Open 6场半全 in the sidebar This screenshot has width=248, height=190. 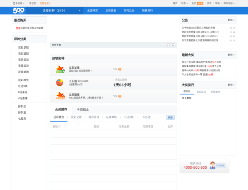tap(23, 92)
